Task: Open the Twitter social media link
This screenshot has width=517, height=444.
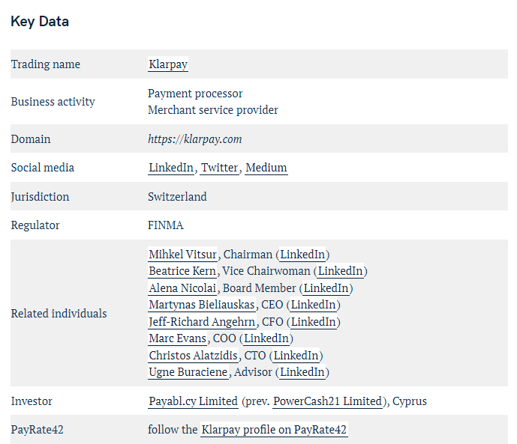Action: (219, 168)
